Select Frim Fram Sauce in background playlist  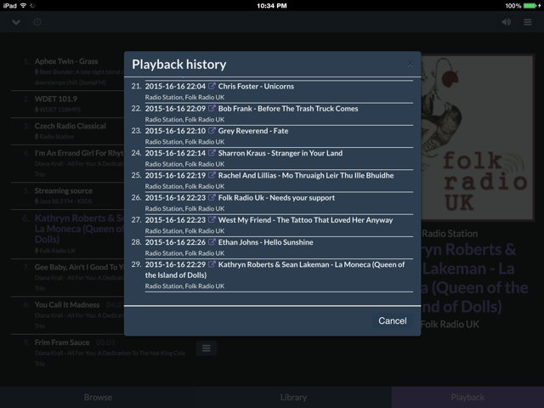click(x=62, y=343)
